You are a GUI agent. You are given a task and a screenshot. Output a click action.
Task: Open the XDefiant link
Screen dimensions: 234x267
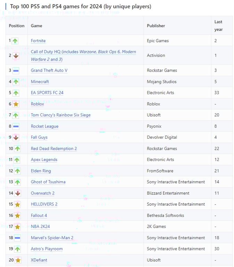39,260
